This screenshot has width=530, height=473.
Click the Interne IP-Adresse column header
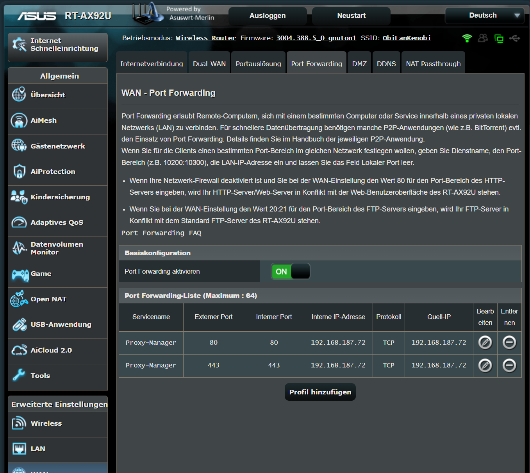pyautogui.click(x=338, y=317)
